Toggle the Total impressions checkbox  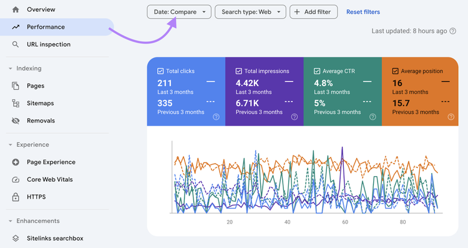(x=238, y=71)
